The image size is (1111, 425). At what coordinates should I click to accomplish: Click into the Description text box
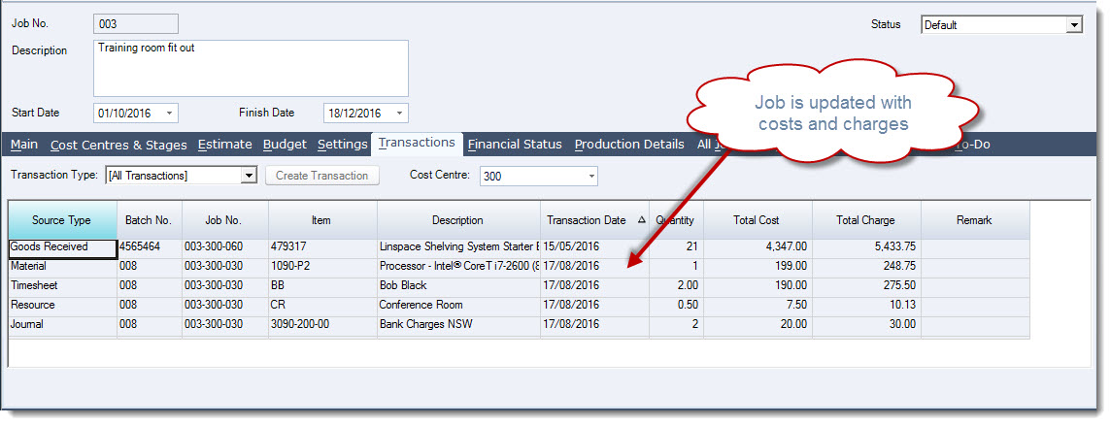(251, 68)
